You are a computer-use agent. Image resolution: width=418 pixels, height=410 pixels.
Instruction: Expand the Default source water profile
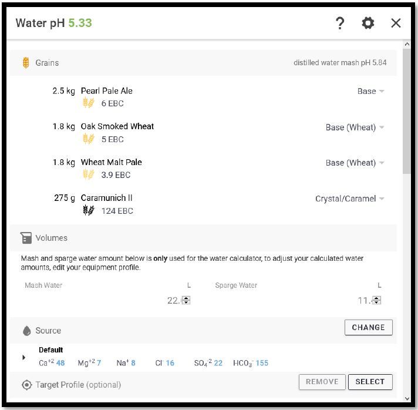click(x=23, y=357)
